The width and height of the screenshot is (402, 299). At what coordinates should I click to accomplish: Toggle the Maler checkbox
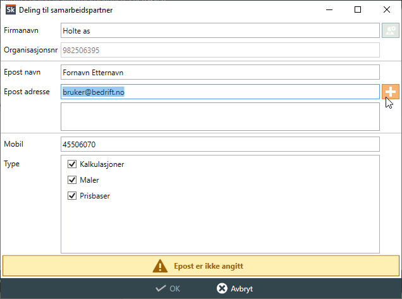pyautogui.click(x=71, y=180)
